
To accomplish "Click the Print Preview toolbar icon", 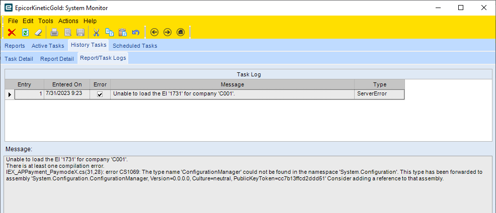I will 68,32.
